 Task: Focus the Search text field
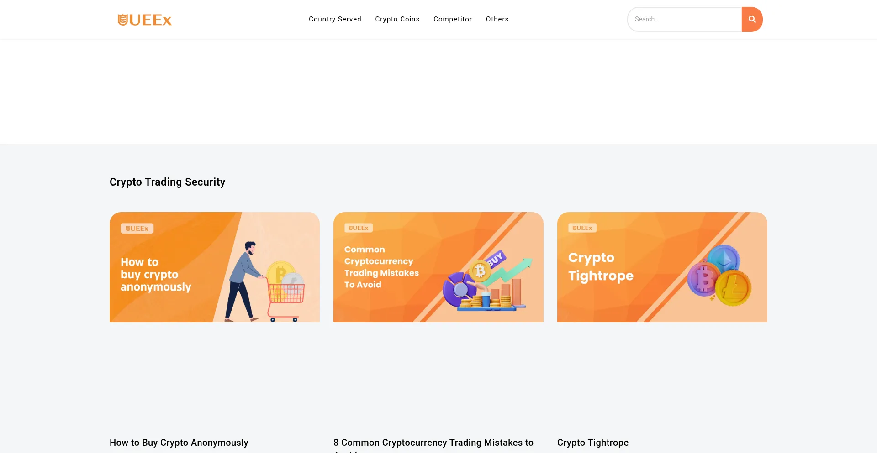click(x=684, y=19)
